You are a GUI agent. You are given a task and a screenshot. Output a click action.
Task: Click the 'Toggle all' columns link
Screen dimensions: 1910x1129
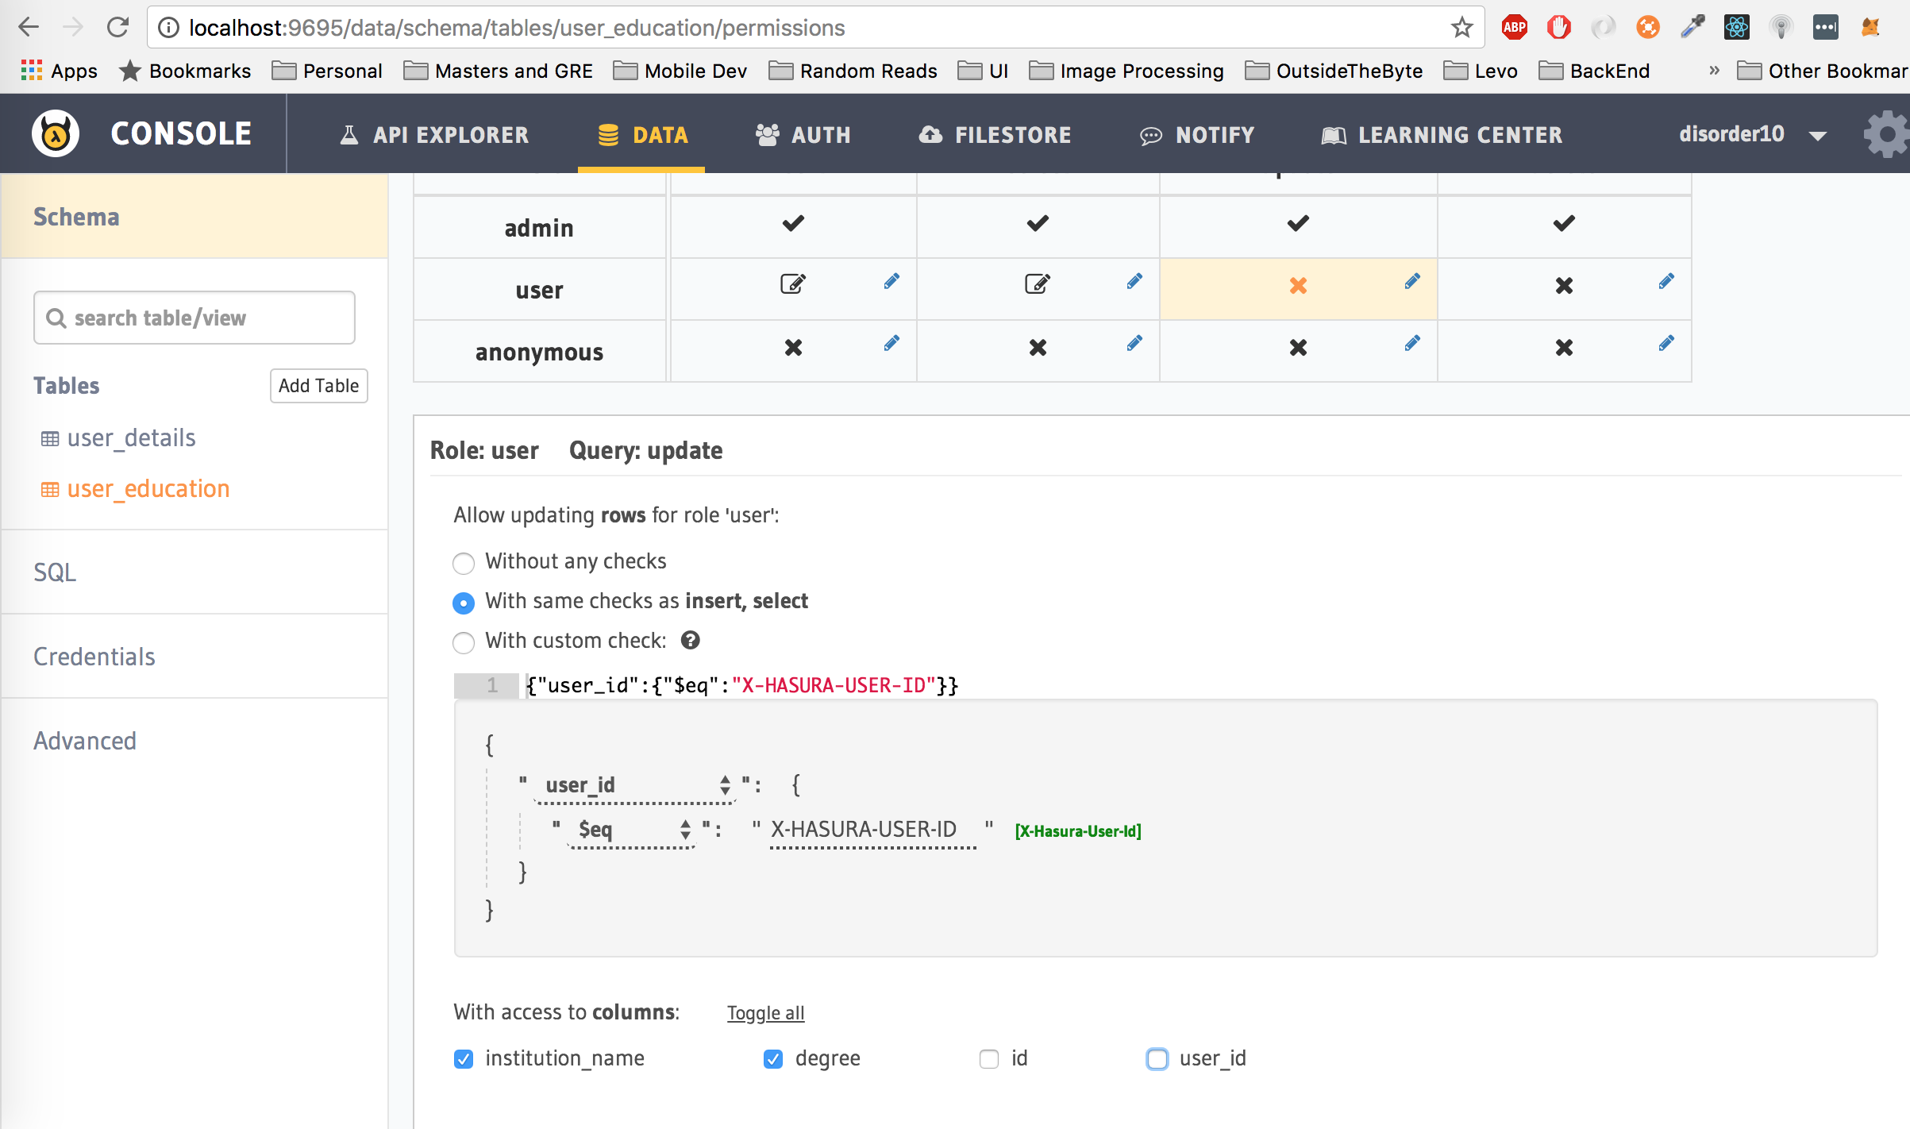pyautogui.click(x=765, y=1013)
